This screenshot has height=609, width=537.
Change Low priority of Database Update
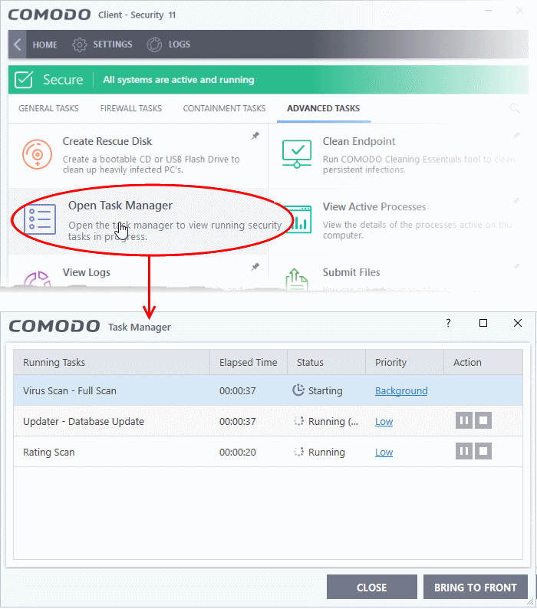pos(384,421)
